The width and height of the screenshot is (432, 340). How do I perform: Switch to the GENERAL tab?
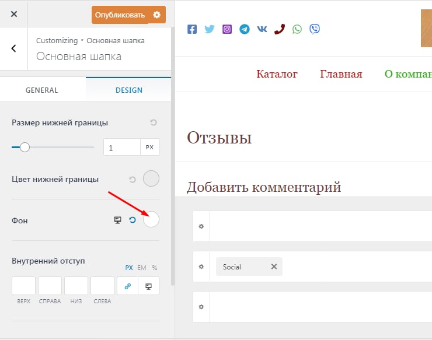[x=42, y=90]
